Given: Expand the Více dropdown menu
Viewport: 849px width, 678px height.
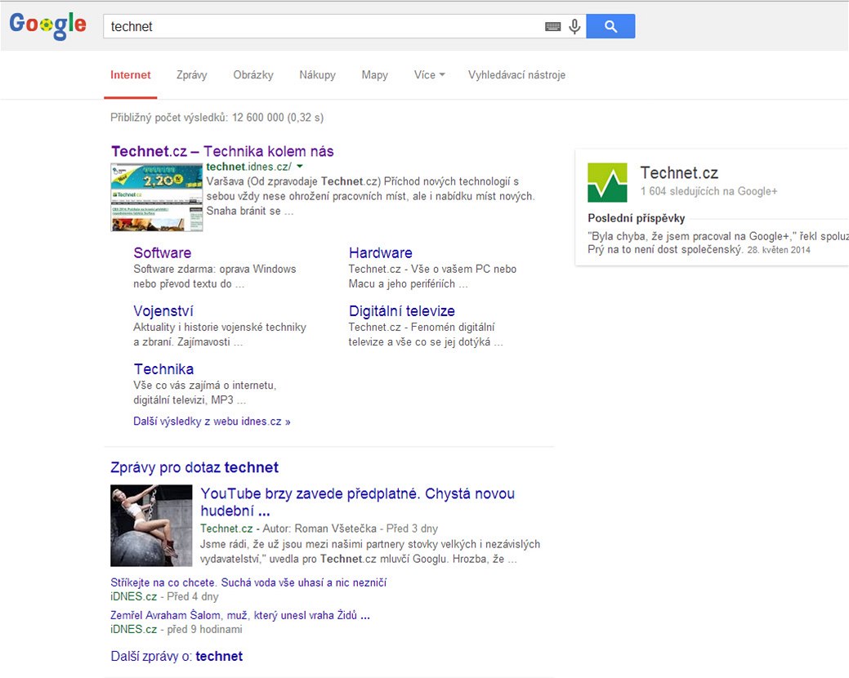Looking at the screenshot, I should click(x=429, y=75).
